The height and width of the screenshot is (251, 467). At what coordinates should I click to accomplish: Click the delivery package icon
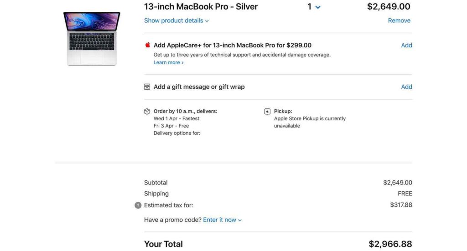pos(147,112)
